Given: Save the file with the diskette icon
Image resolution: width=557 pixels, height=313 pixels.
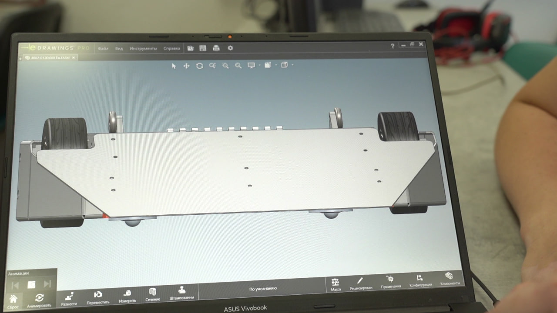Looking at the screenshot, I should point(203,48).
